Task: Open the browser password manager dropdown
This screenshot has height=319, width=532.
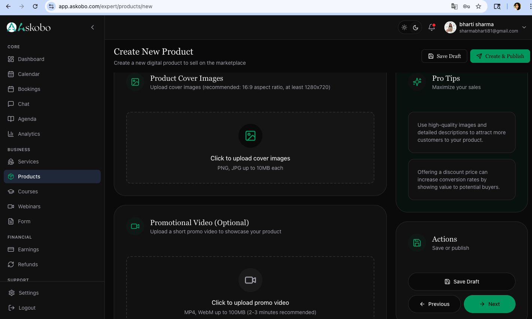Action: [x=466, y=6]
